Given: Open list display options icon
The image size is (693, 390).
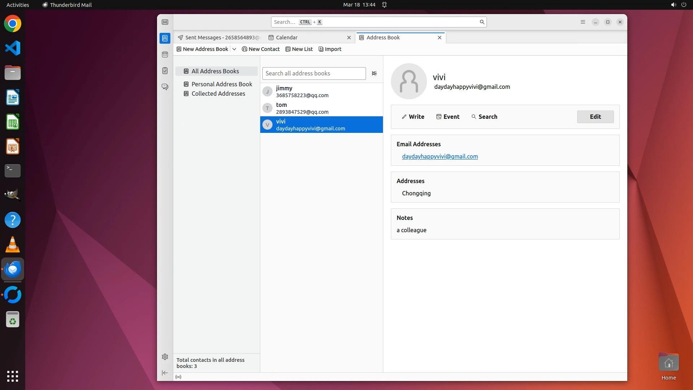Looking at the screenshot, I should click(374, 73).
